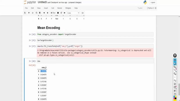Click the Last Checkpoint status text
The width and height of the screenshot is (180, 101).
(57, 3)
